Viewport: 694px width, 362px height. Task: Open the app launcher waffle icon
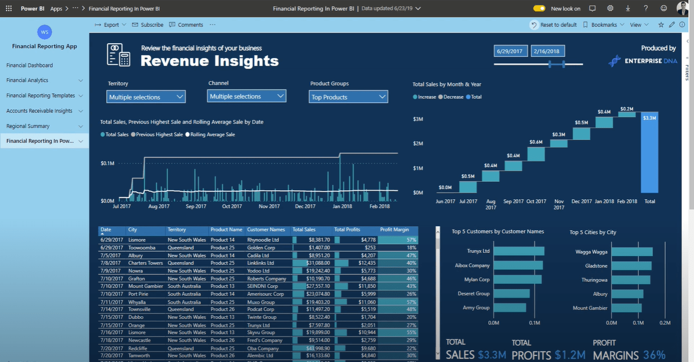[x=9, y=9]
